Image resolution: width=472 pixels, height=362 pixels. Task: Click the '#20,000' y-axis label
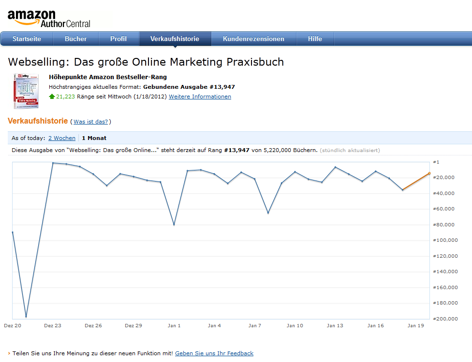tap(443, 178)
